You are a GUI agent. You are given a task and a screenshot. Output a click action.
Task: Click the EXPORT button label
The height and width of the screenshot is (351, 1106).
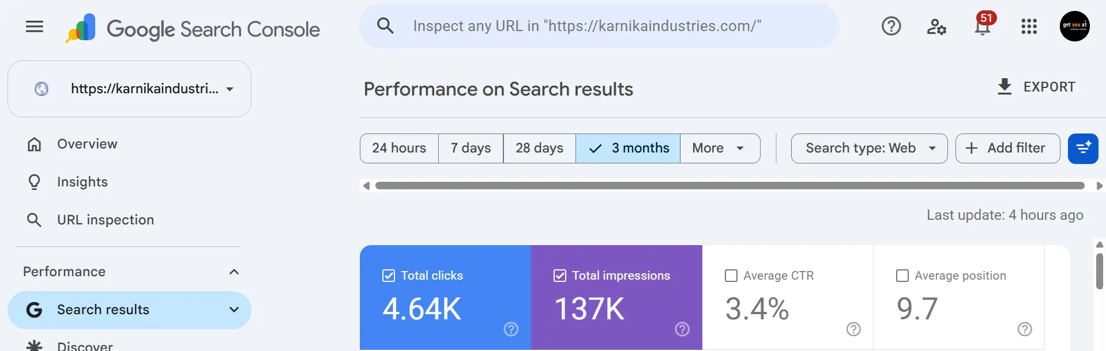click(x=1049, y=87)
